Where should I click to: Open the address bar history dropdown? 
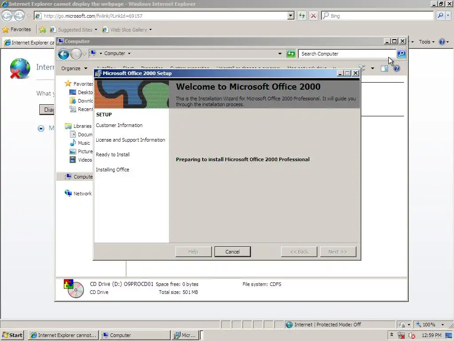coord(291,16)
